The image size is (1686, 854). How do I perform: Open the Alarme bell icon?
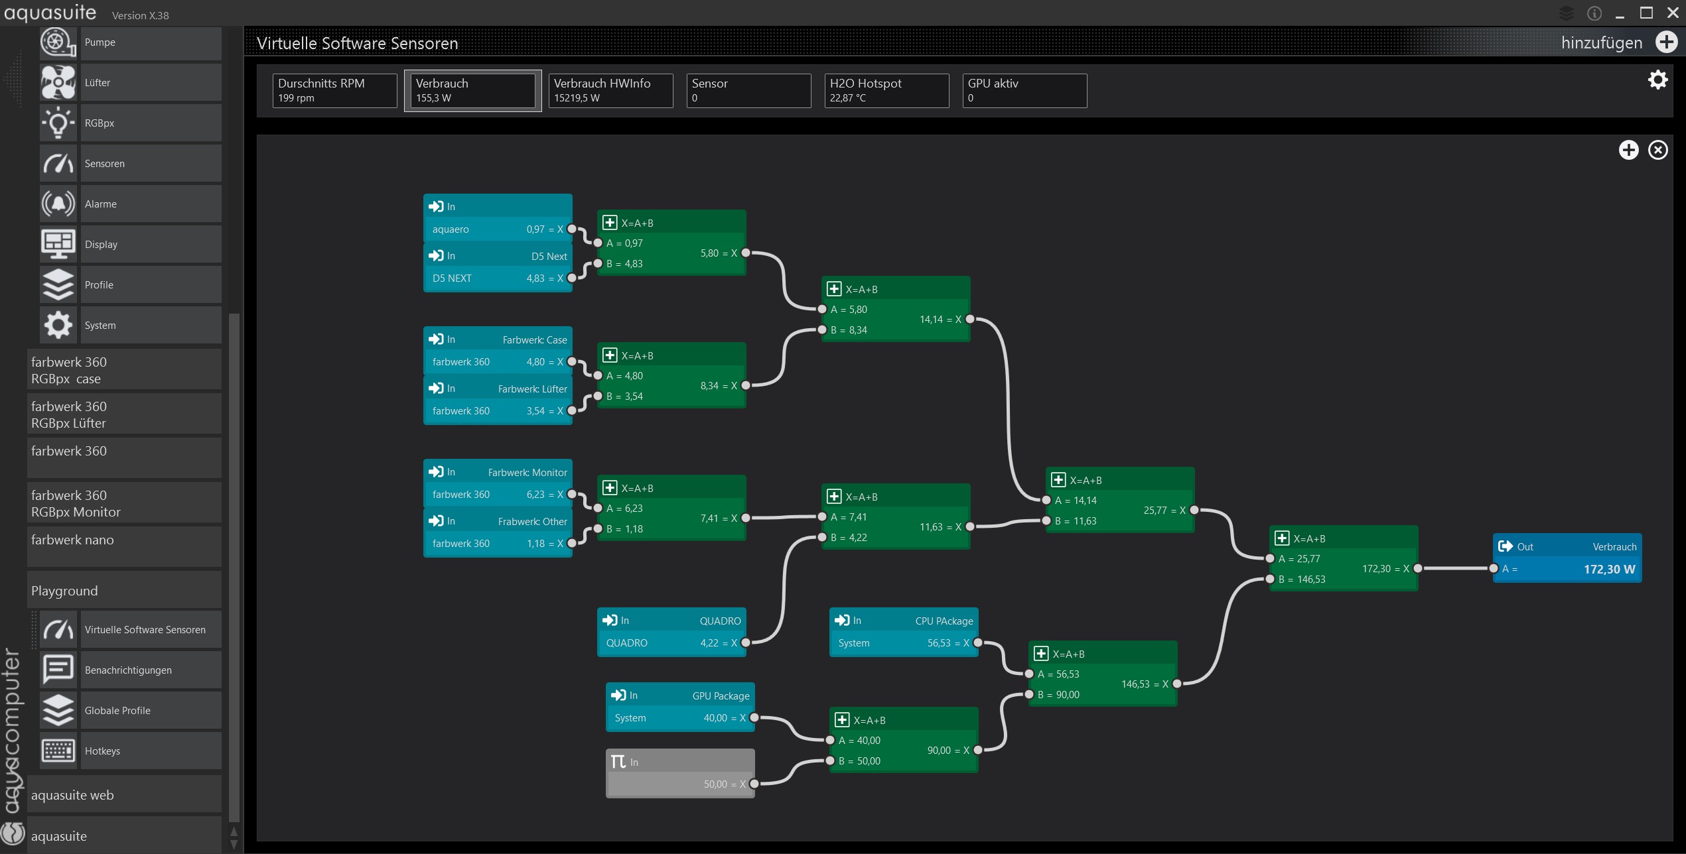click(x=58, y=204)
